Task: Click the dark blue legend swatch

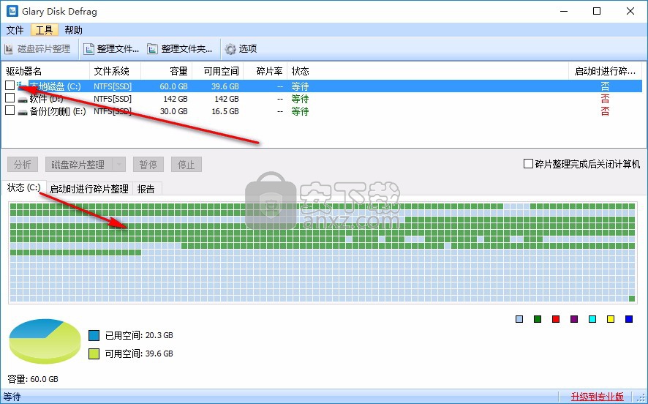Action: [629, 319]
